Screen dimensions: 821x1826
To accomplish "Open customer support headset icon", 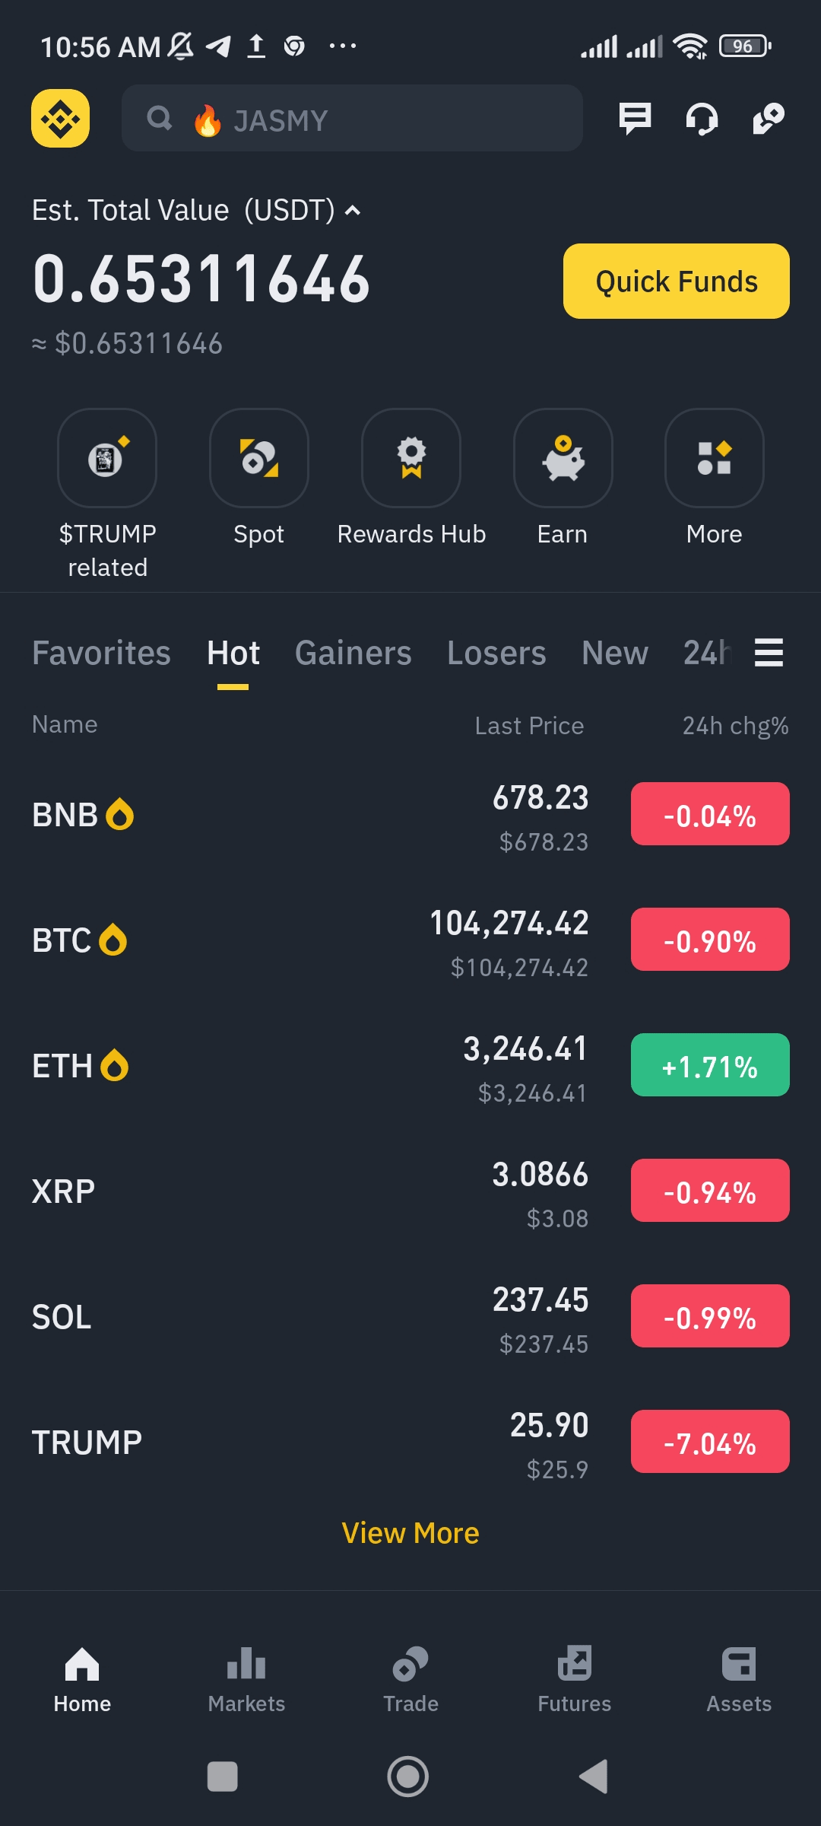I will tap(702, 119).
